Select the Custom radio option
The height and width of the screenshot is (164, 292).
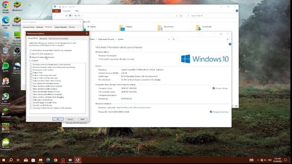click(x=34, y=61)
